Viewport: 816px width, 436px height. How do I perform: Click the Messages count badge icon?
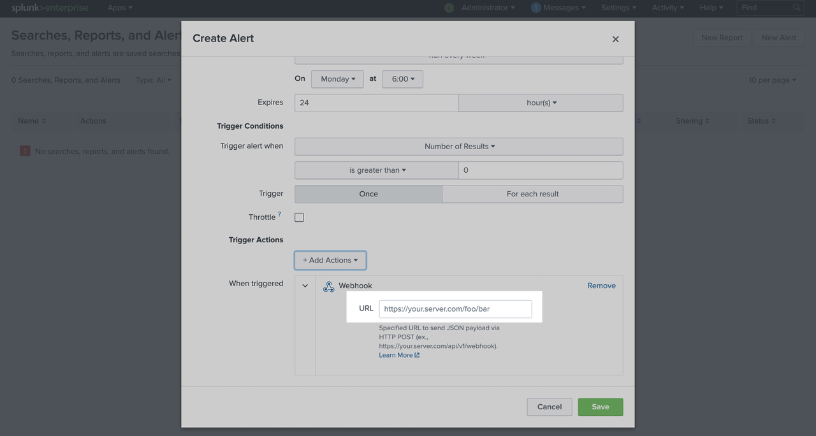click(535, 8)
